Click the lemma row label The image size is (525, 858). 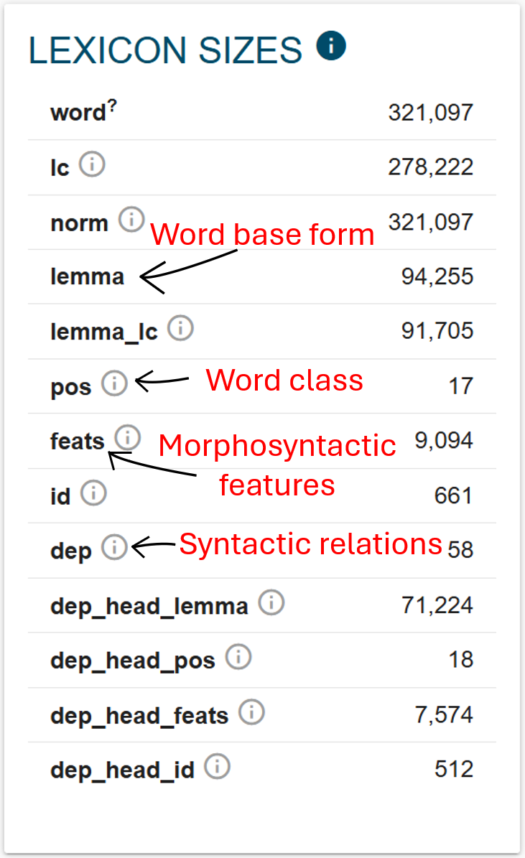coord(87,276)
